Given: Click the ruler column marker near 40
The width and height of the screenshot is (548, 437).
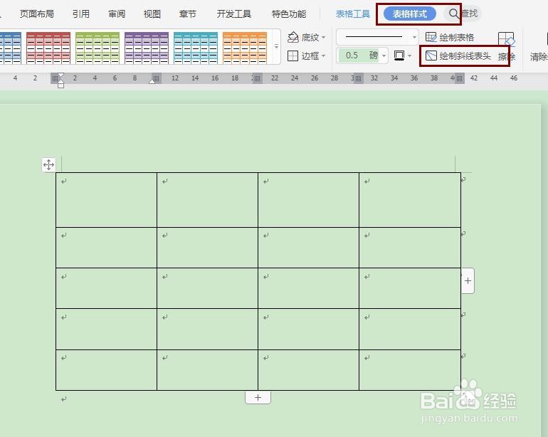Looking at the screenshot, I should point(460,78).
